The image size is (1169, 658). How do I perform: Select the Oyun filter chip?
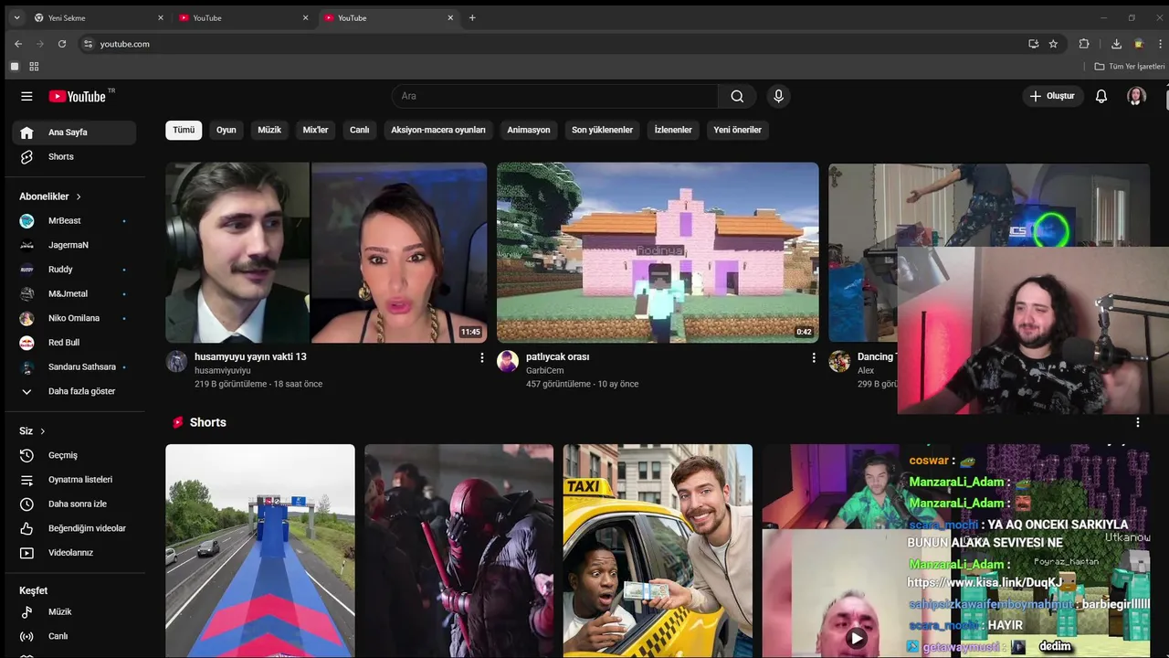tap(226, 130)
